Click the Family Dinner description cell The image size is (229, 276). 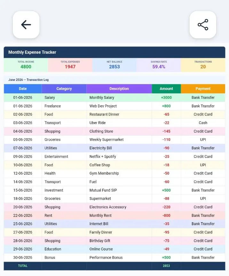(119, 233)
